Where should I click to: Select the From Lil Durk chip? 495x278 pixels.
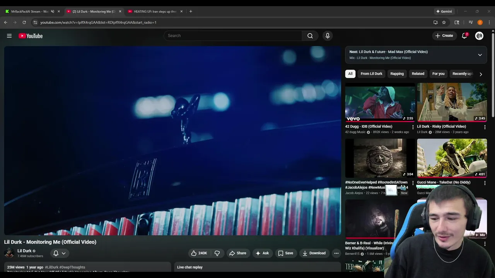371,74
